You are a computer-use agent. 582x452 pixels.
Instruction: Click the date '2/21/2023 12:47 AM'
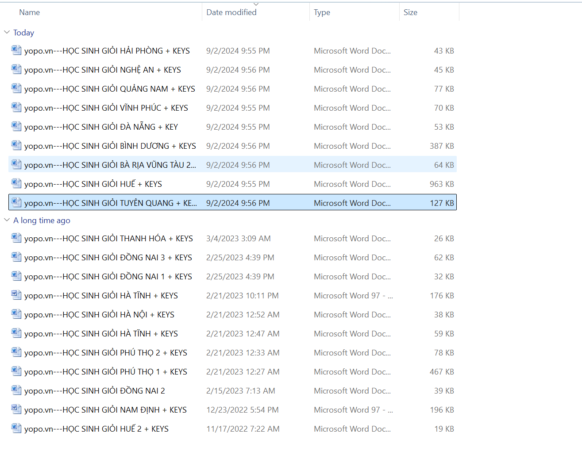[x=243, y=334]
